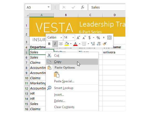
Task: Open the Name Box dropdown arrow
Action: pyautogui.click(x=48, y=7)
